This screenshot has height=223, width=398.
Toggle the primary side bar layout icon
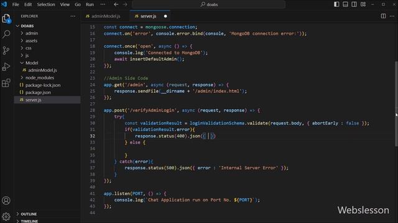(336, 4)
